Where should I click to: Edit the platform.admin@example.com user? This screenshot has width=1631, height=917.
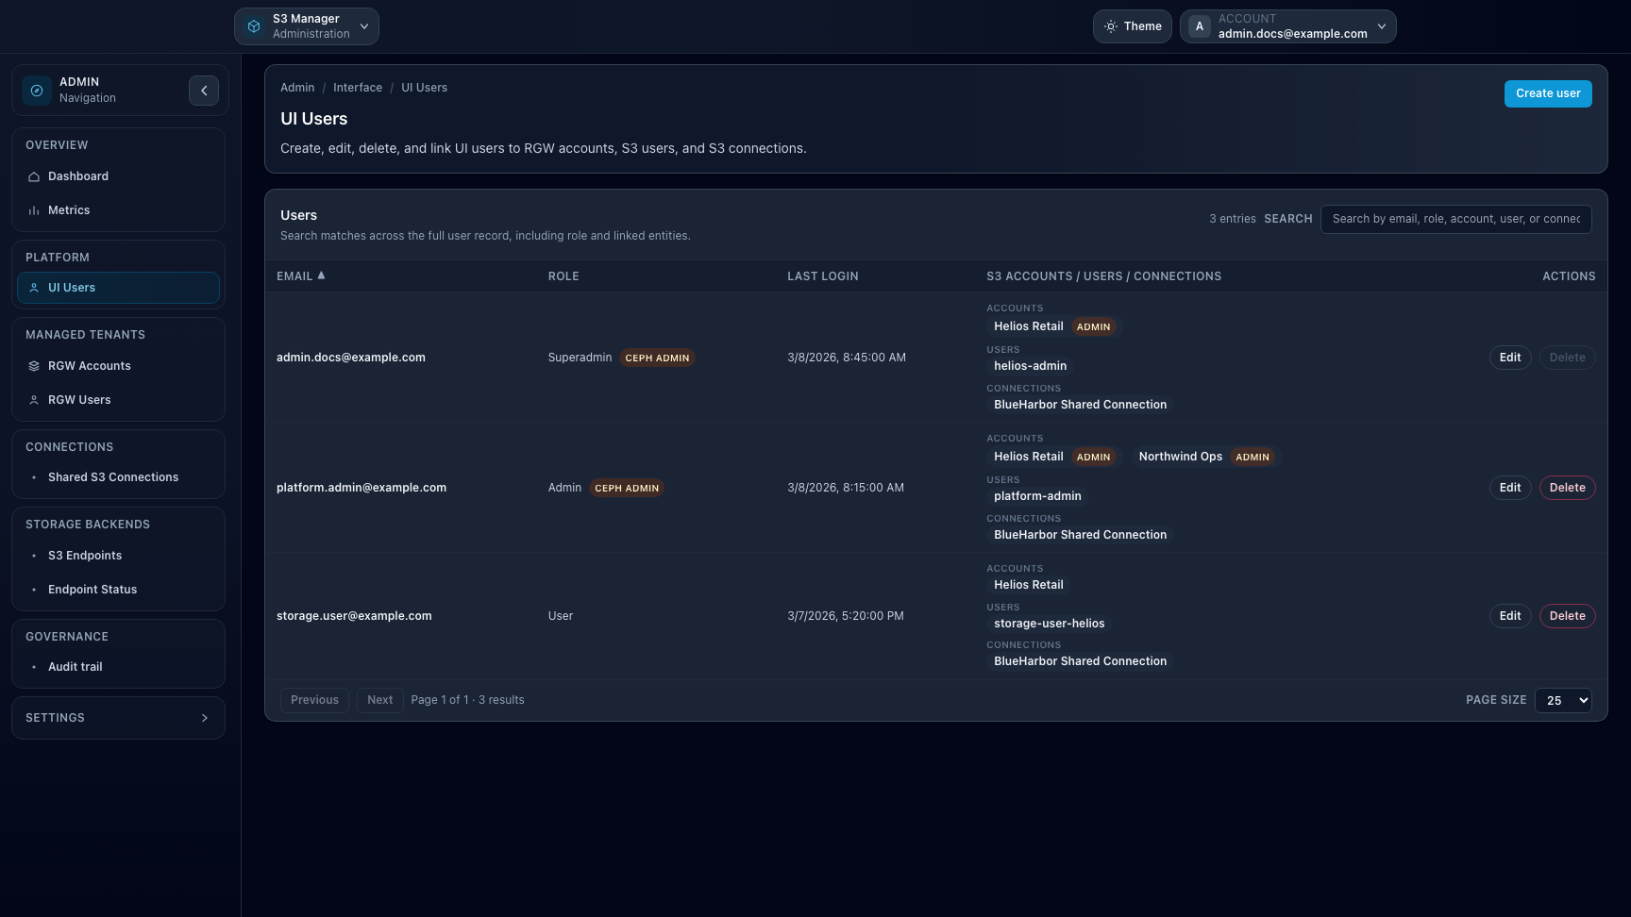[1510, 488]
